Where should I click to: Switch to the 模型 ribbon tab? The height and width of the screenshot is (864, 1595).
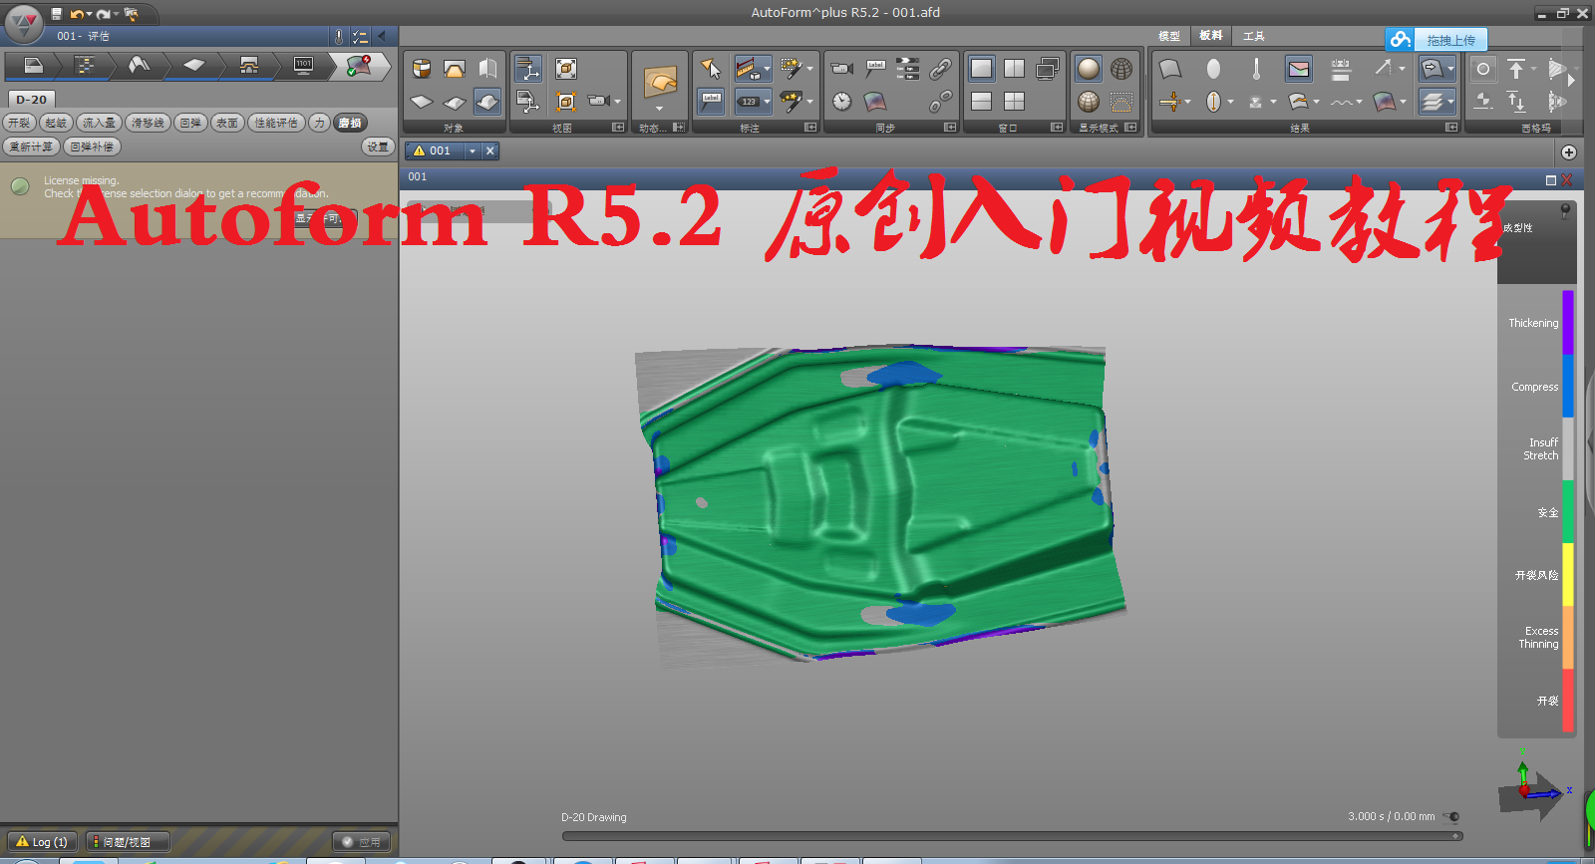coord(1169,36)
